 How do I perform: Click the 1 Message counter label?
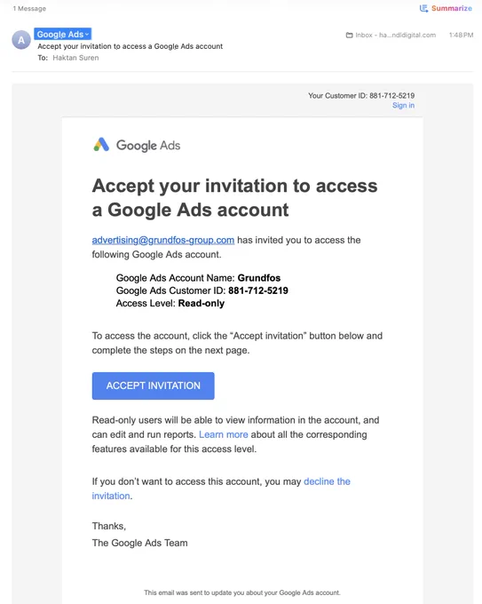(x=29, y=9)
